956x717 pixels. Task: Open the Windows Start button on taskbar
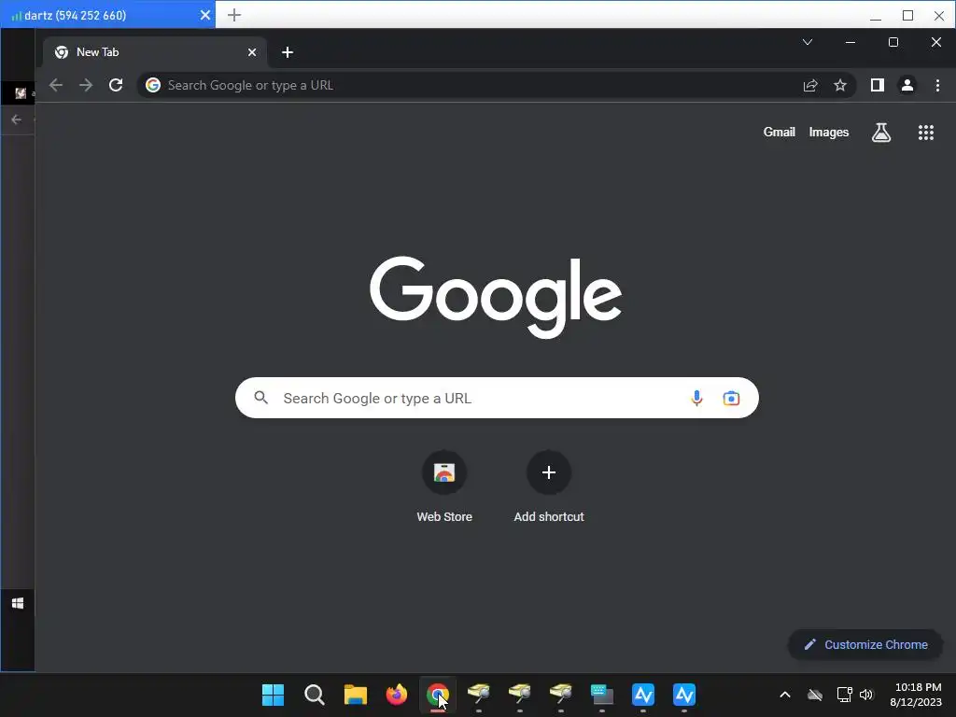[274, 695]
